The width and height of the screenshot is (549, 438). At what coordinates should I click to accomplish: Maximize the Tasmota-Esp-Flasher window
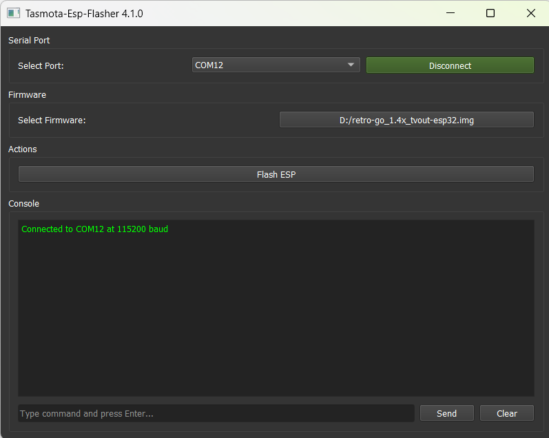tap(490, 13)
